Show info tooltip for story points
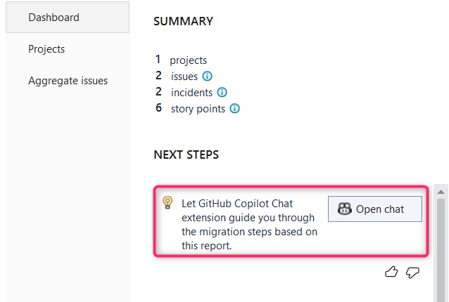The image size is (449, 302). [235, 109]
